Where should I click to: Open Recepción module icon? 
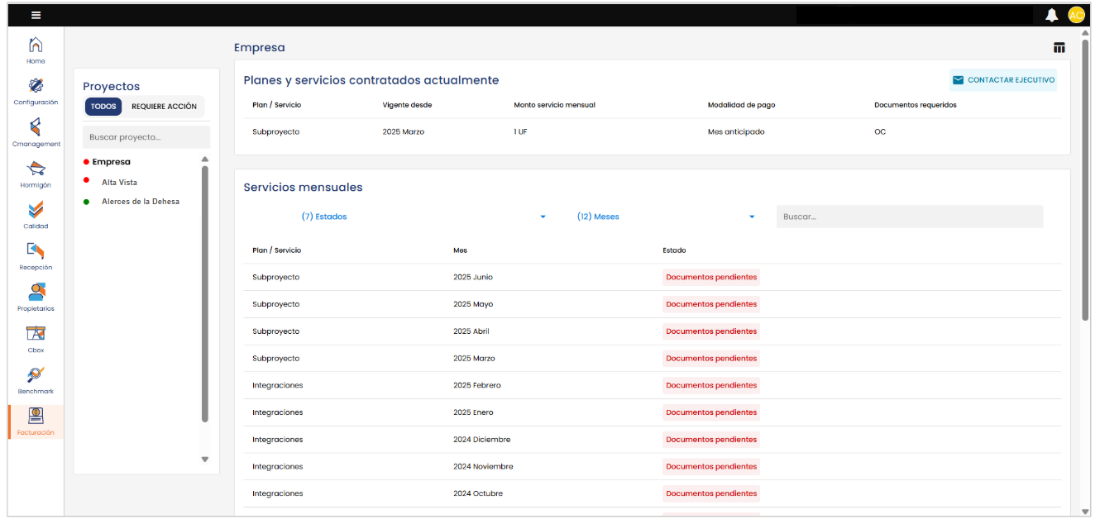[x=36, y=251]
